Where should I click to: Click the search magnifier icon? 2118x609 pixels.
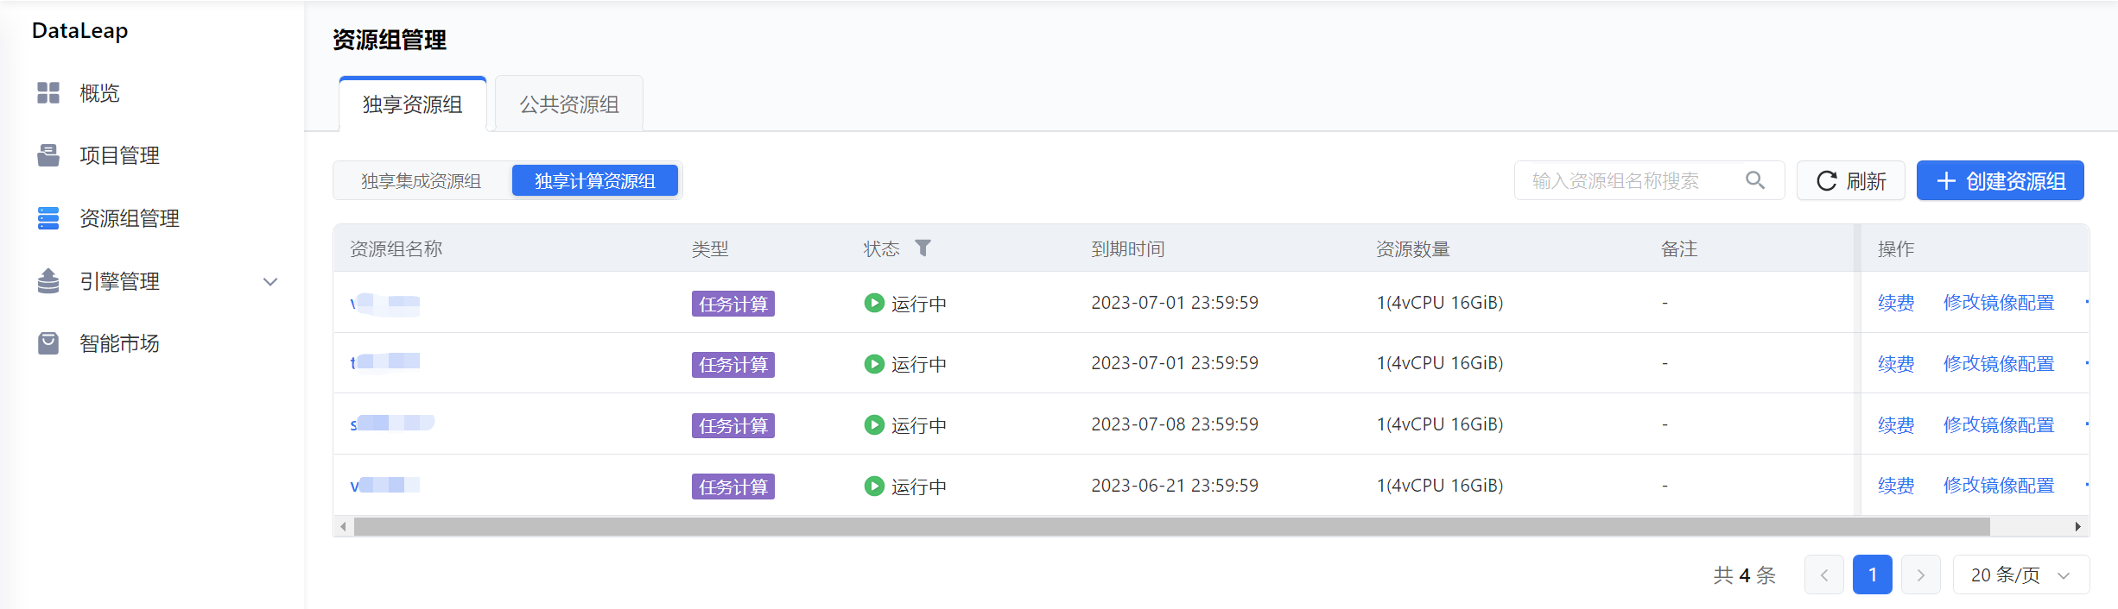[1754, 180]
